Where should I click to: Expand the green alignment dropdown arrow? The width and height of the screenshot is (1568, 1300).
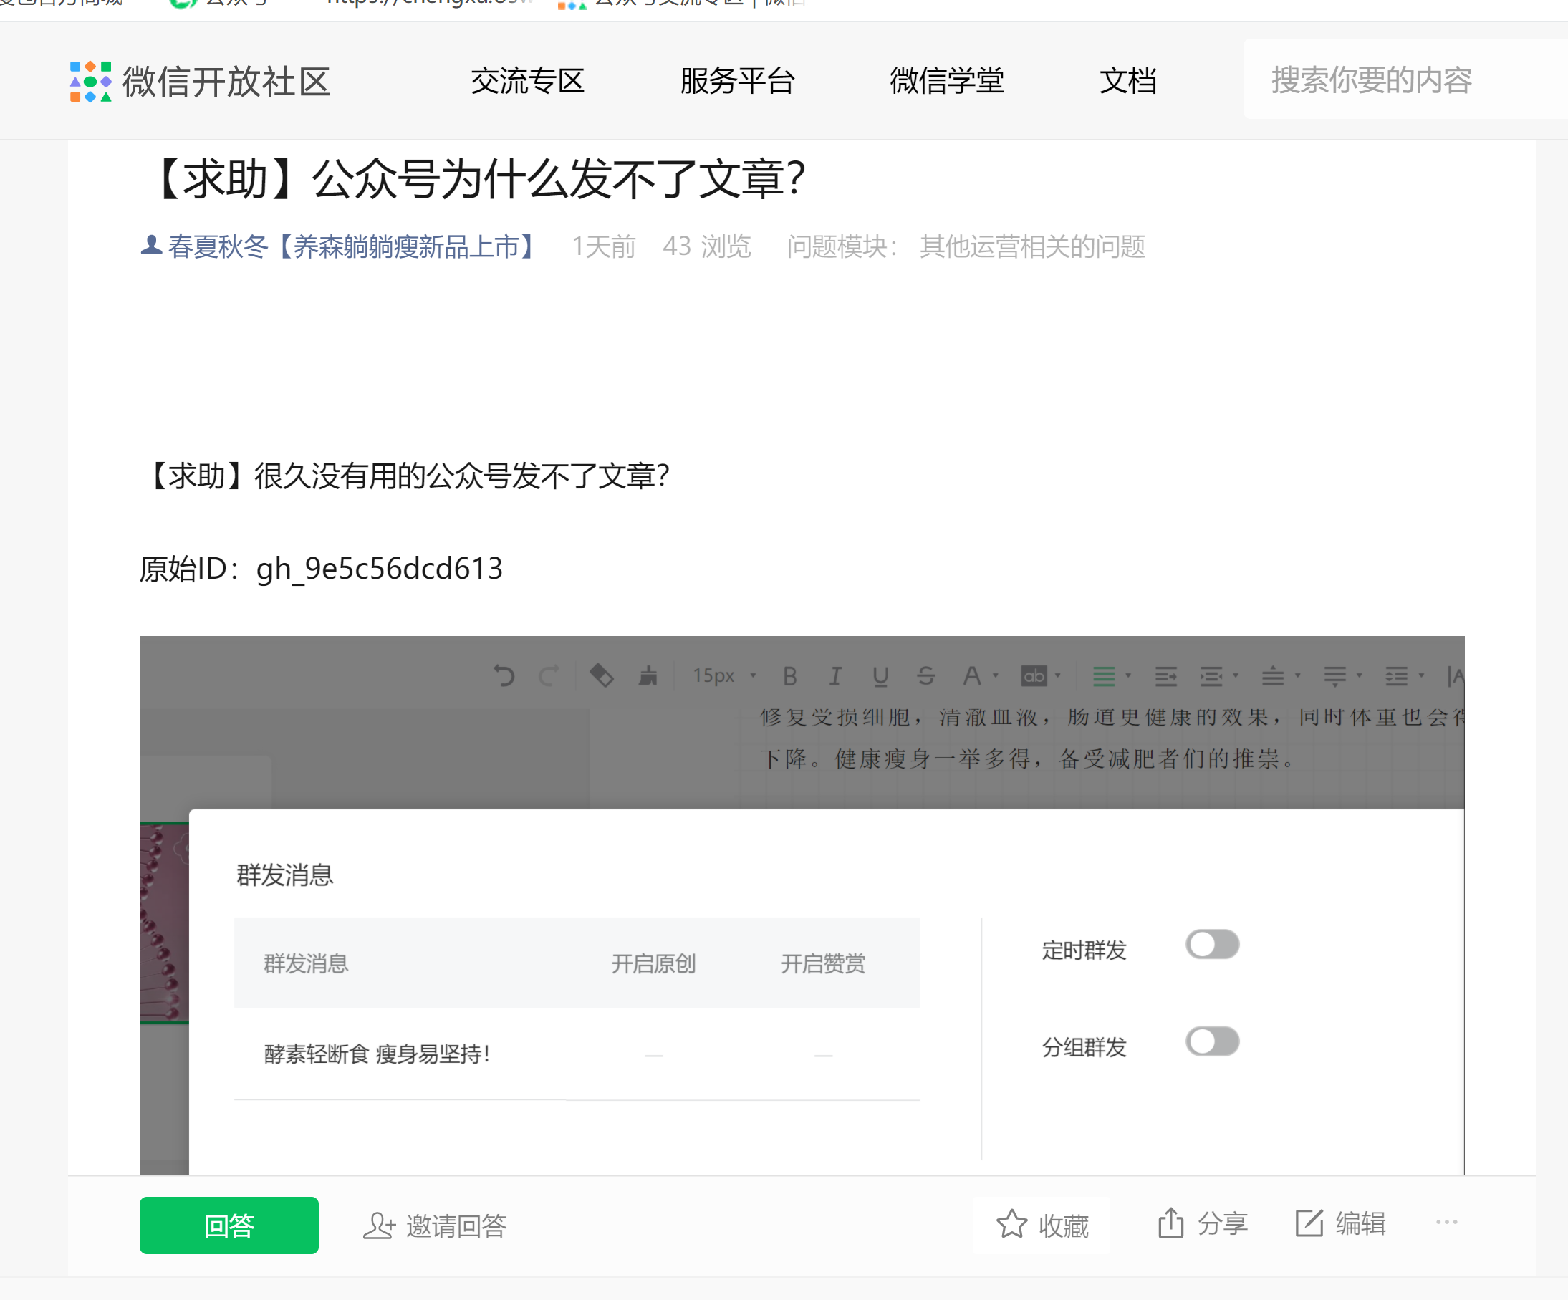[1128, 677]
